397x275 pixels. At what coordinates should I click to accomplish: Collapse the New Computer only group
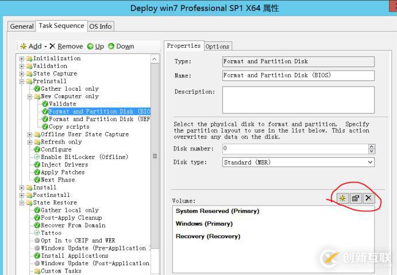pos(30,96)
